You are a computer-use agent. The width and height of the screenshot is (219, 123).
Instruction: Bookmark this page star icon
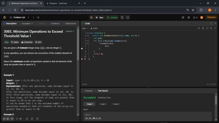tap(193, 10)
